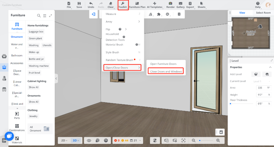This screenshot has height=147, width=274.
Task: Expand the Array submenu arrow
Action: coord(139,21)
